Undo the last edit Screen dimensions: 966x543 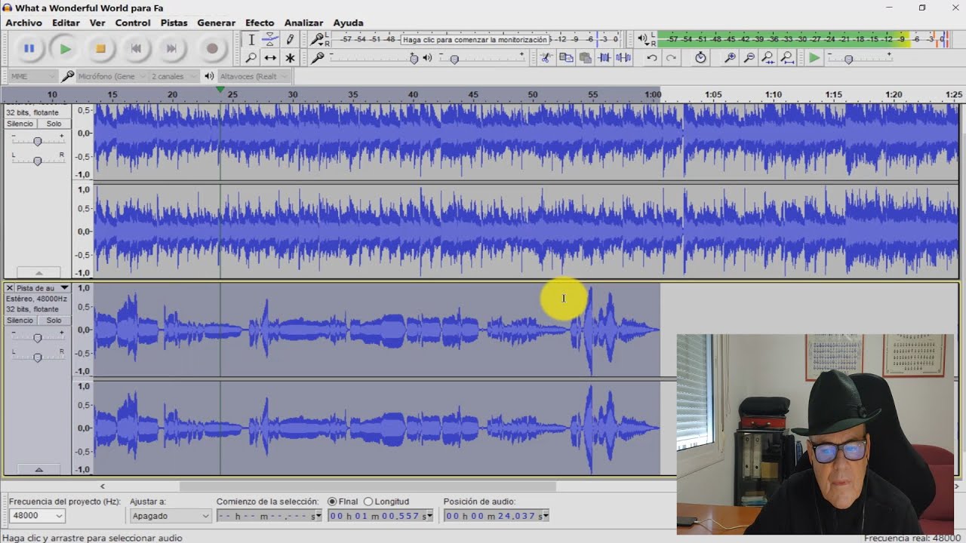point(651,57)
